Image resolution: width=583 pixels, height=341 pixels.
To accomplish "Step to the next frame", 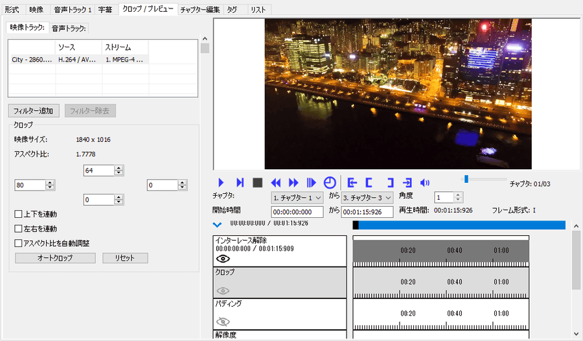I will point(240,182).
